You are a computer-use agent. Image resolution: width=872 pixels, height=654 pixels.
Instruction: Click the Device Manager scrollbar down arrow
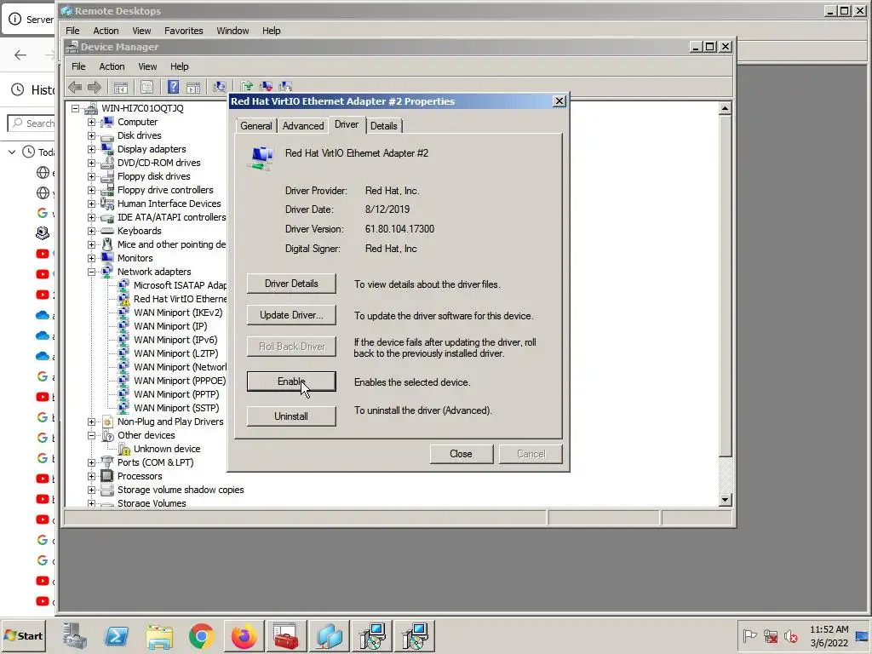pyautogui.click(x=725, y=499)
